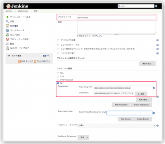Image resolution: width=165 pixels, height=144 pixels.
Task: Focus the Branch Specifier field
Action: [x=129, y=113]
